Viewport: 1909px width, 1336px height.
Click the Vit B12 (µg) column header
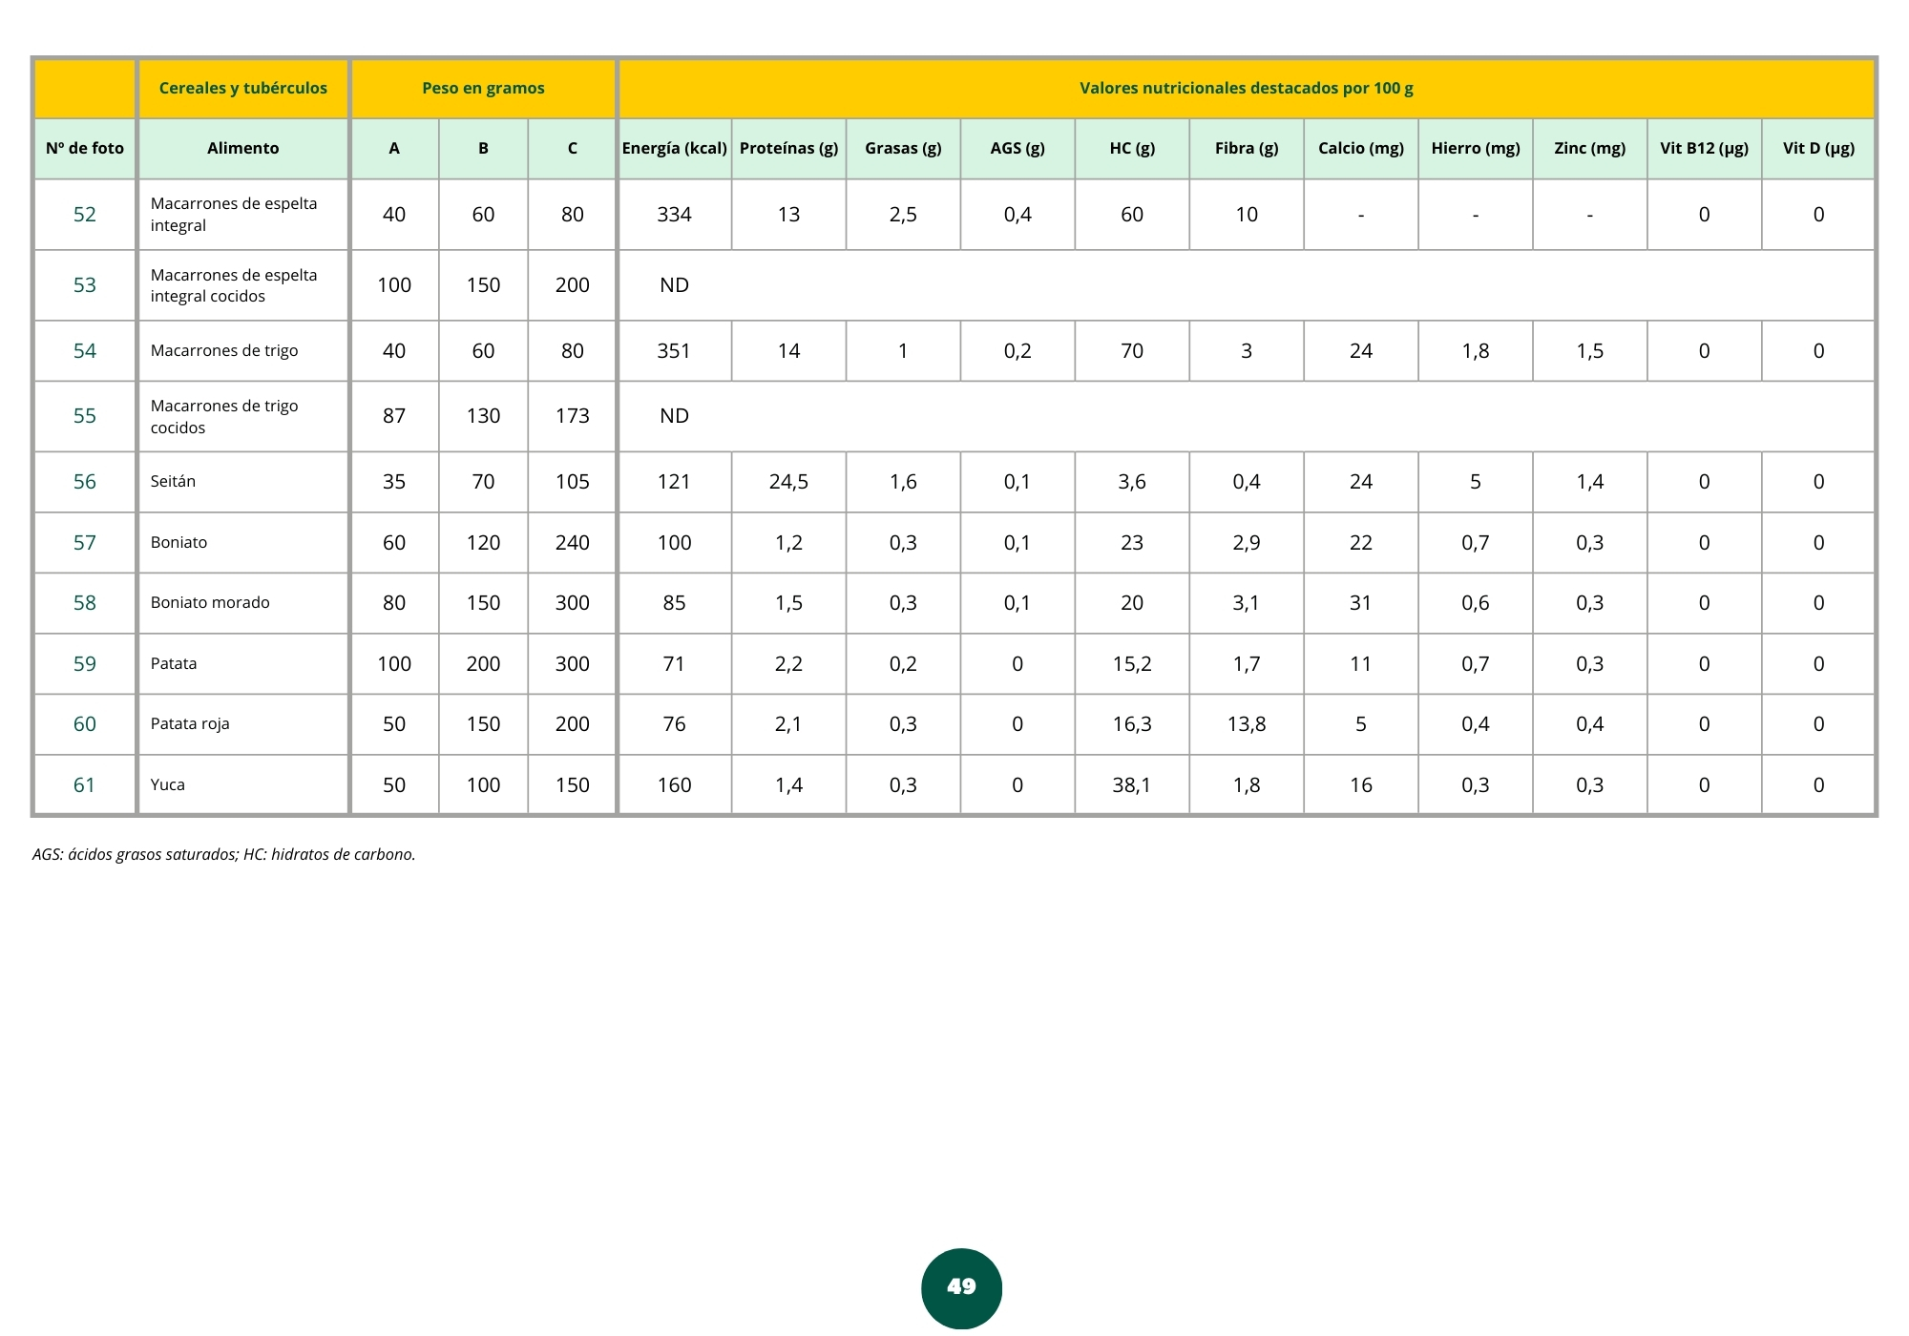tap(1704, 148)
